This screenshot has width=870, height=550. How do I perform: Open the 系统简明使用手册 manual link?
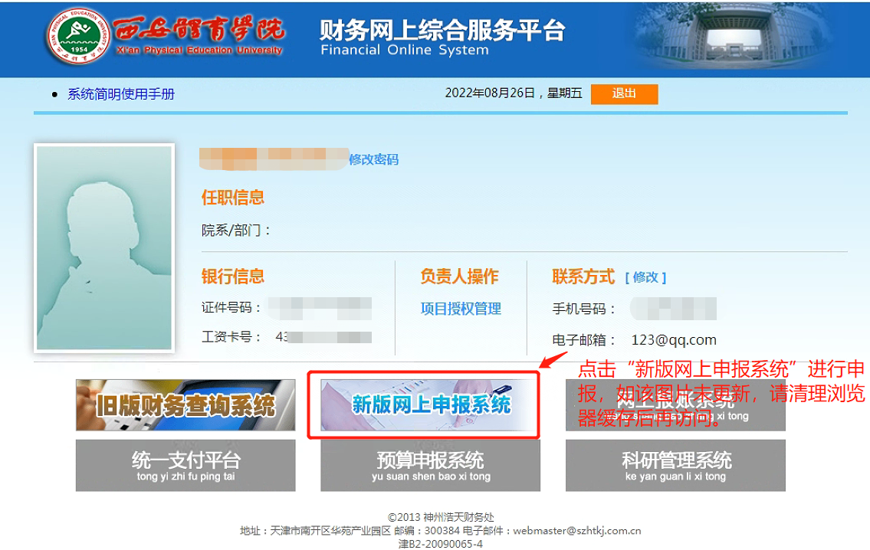point(121,94)
